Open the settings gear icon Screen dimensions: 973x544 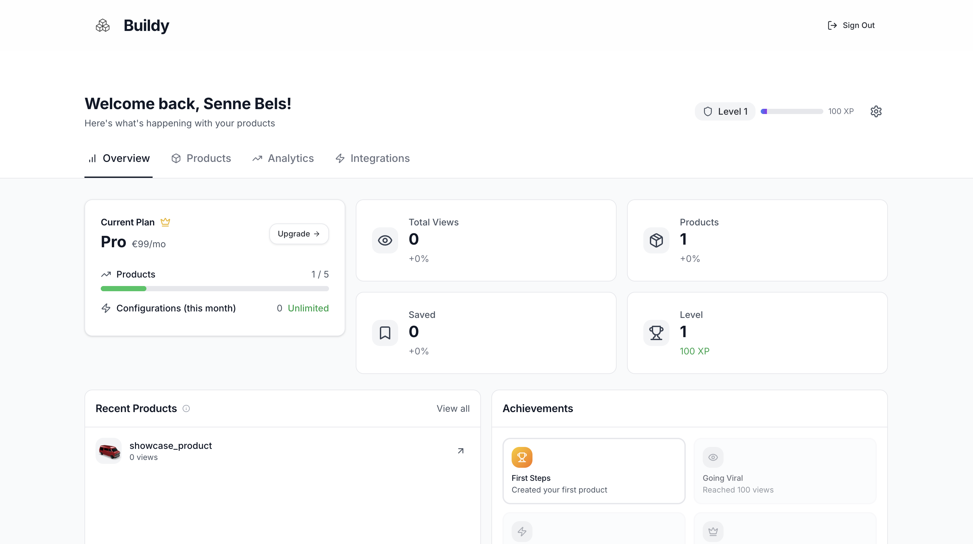876,111
